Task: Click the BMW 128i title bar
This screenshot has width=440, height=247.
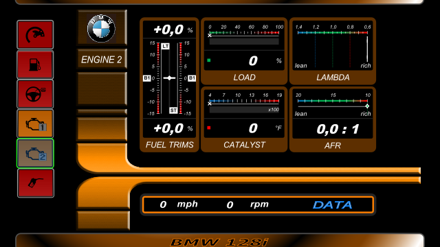Action: point(219,240)
